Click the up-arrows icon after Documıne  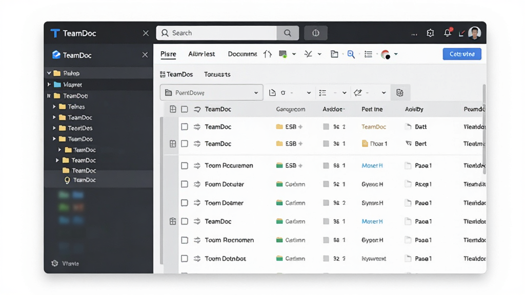(267, 54)
